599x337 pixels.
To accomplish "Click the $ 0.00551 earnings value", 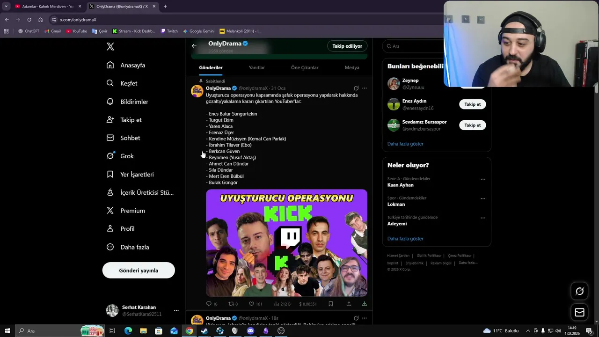I will 308,304.
